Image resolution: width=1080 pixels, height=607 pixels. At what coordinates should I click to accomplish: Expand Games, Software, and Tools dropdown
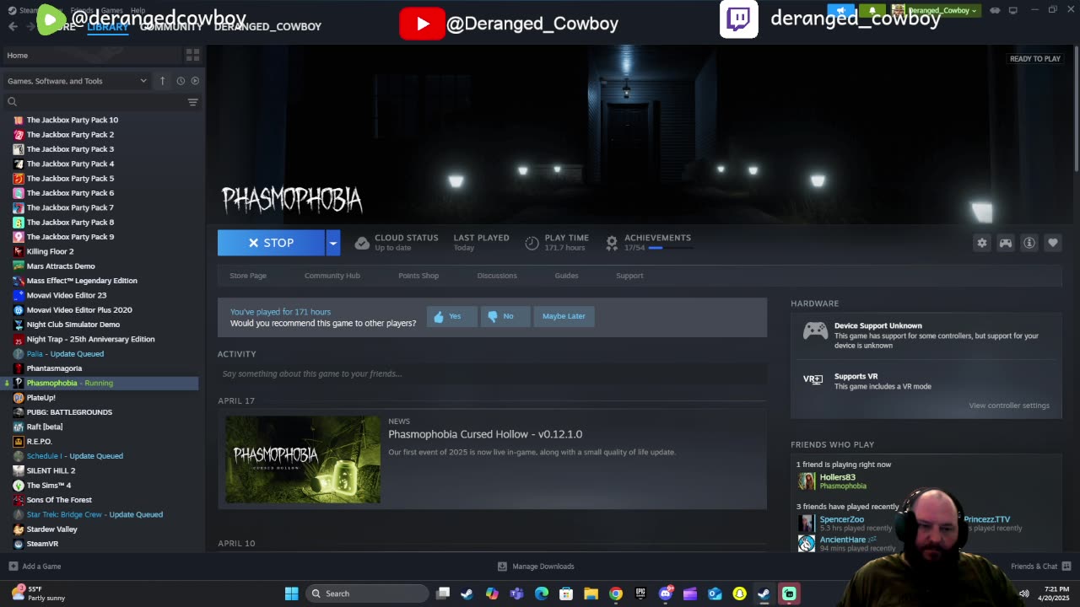[77, 81]
